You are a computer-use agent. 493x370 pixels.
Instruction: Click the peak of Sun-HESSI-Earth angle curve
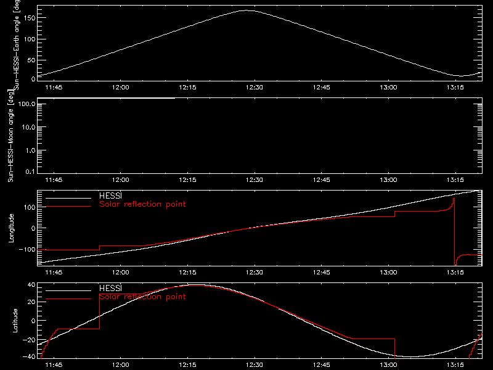point(247,10)
